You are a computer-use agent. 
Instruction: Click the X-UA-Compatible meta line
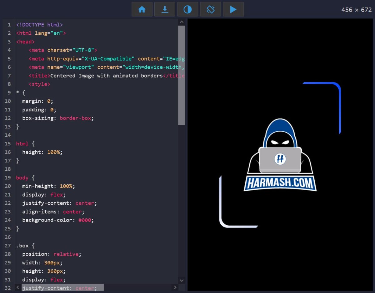click(107, 59)
